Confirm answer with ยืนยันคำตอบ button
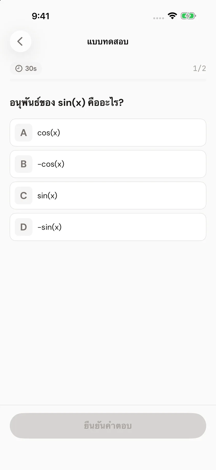Image resolution: width=216 pixels, height=470 pixels. coord(108,426)
